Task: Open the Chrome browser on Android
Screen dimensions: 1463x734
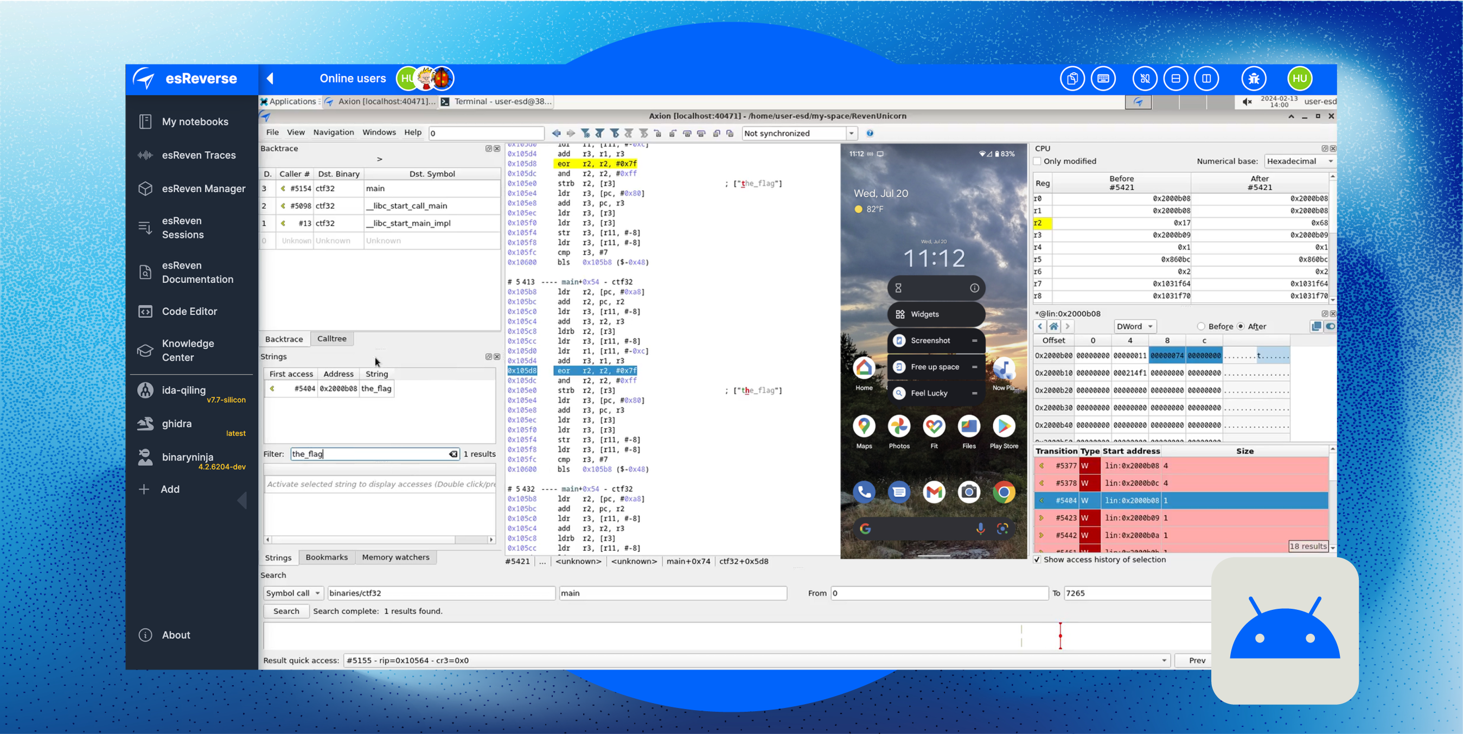Action: click(x=1004, y=492)
